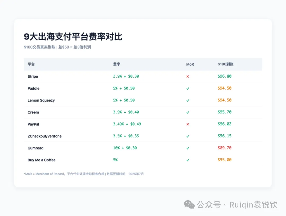
Task: Select Buy Me a Coffee's 5% fee rate
Action: pyautogui.click(x=115, y=160)
